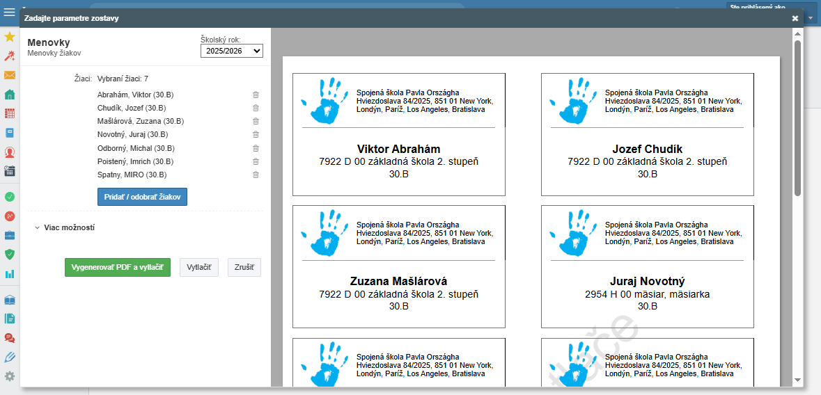The height and width of the screenshot is (395, 821).
Task: Click the green house home icon
Action: point(10,95)
